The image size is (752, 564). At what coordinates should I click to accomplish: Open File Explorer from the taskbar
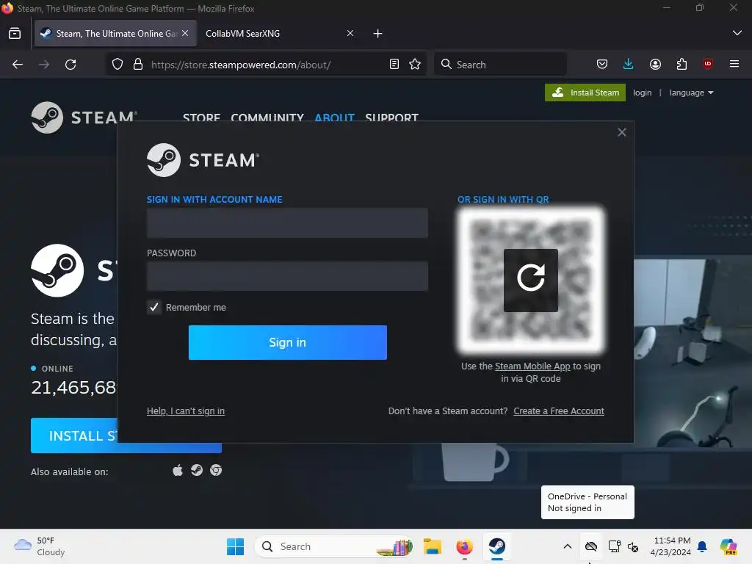(432, 546)
